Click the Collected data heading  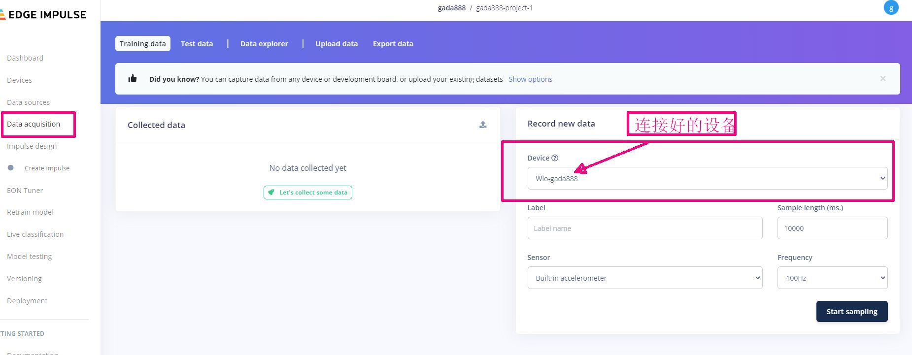156,125
